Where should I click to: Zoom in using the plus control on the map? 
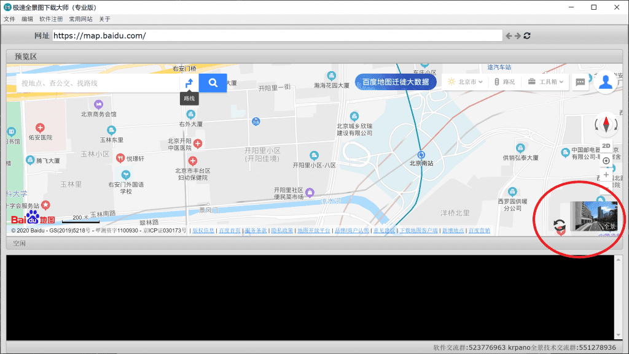tap(606, 174)
